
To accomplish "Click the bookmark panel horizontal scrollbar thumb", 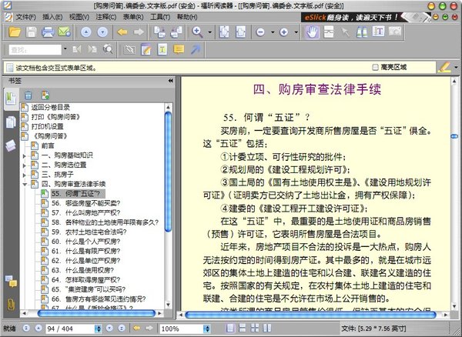I will (x=97, y=314).
